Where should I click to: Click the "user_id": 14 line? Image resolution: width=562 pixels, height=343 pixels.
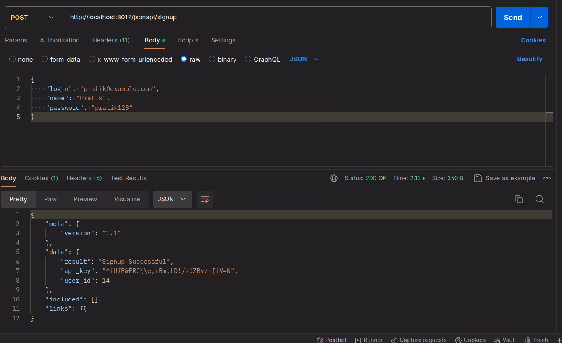(x=85, y=281)
